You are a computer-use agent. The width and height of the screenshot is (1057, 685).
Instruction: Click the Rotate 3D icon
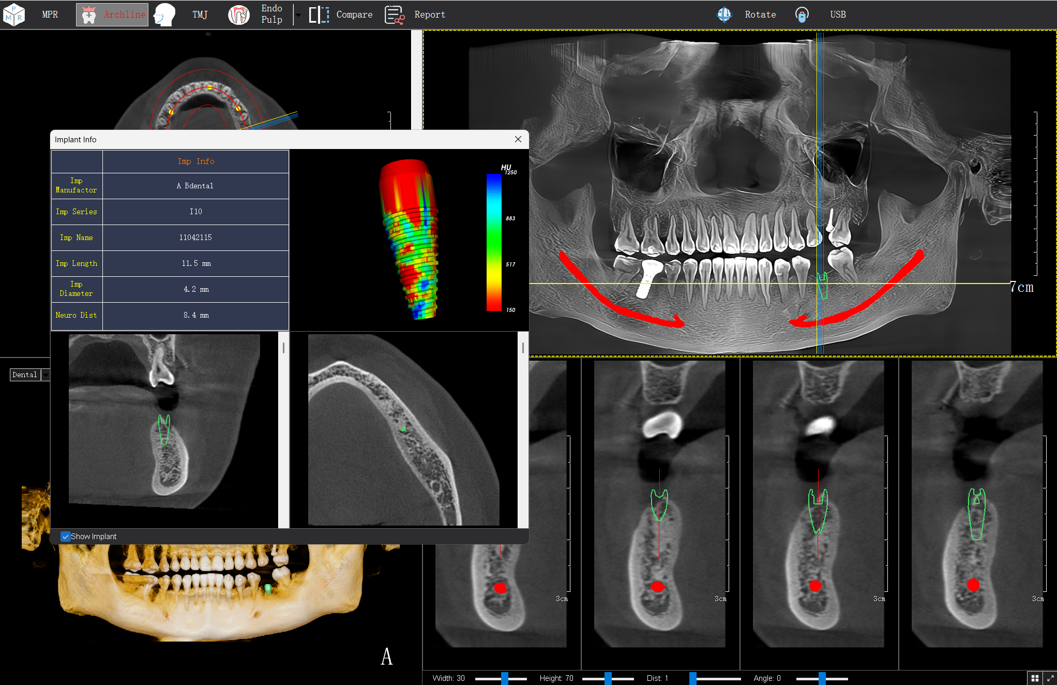point(724,14)
